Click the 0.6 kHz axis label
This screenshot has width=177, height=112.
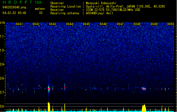point(3,106)
